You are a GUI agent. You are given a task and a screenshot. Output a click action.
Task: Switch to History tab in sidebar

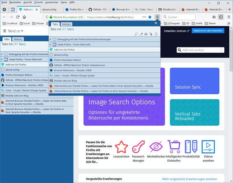pos(18,39)
